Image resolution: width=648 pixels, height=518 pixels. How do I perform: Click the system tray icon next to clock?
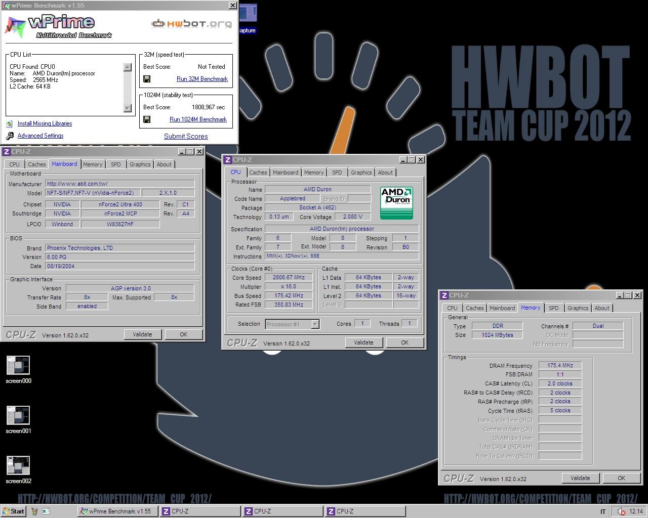(x=621, y=511)
